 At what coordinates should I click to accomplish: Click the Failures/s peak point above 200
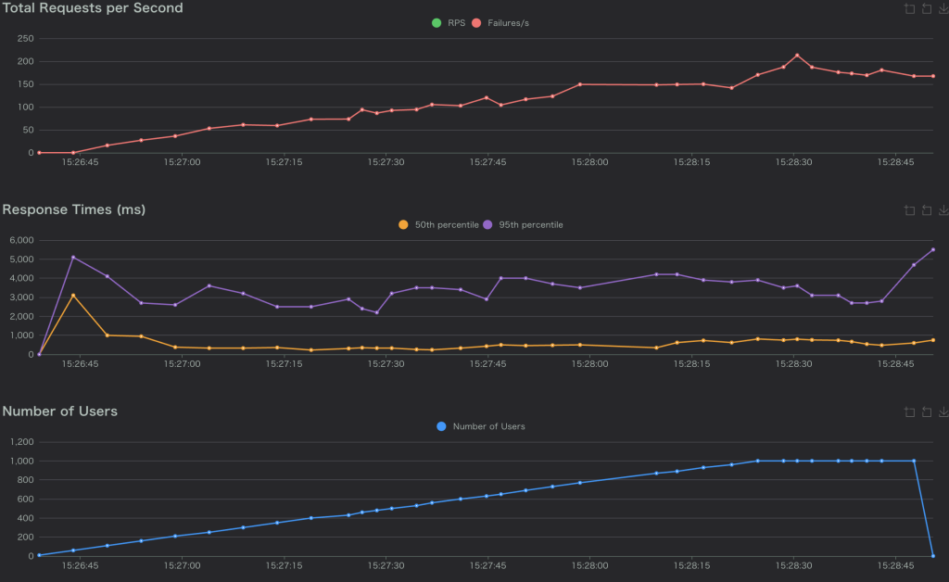click(796, 55)
